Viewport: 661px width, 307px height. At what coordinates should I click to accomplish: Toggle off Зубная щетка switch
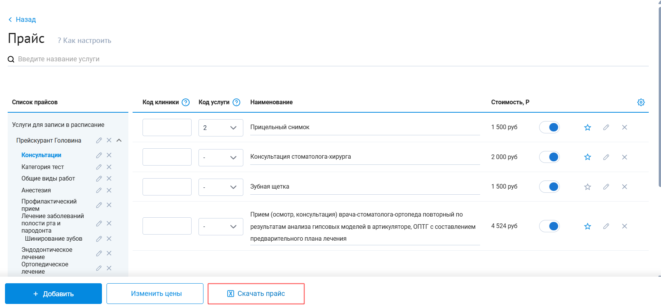coord(549,187)
